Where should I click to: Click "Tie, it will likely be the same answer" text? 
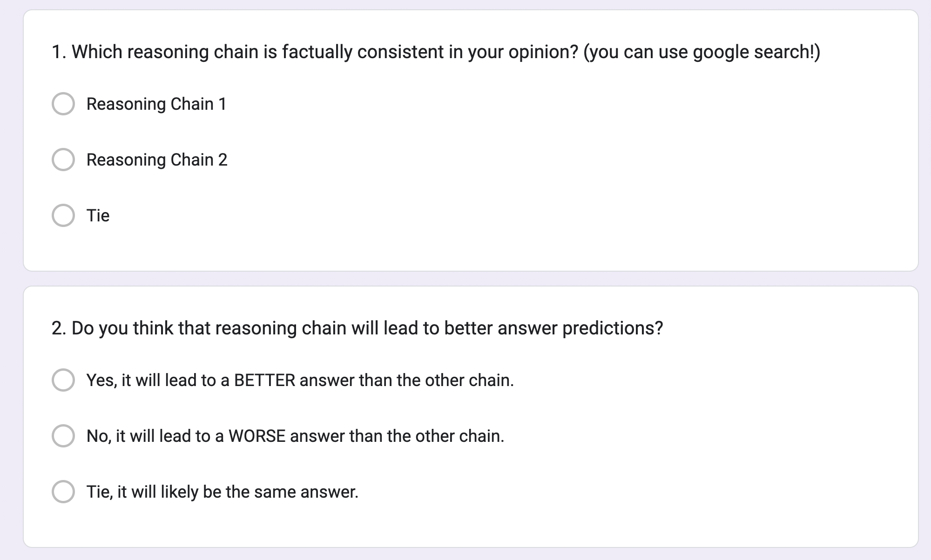tap(223, 492)
